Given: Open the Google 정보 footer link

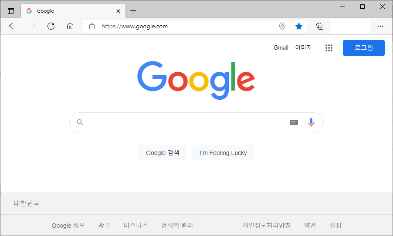Looking at the screenshot, I should (68, 225).
